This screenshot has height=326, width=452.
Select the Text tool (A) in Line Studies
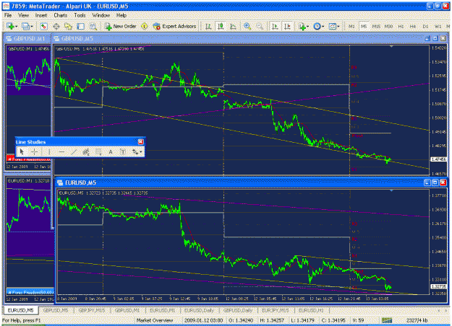(x=111, y=151)
